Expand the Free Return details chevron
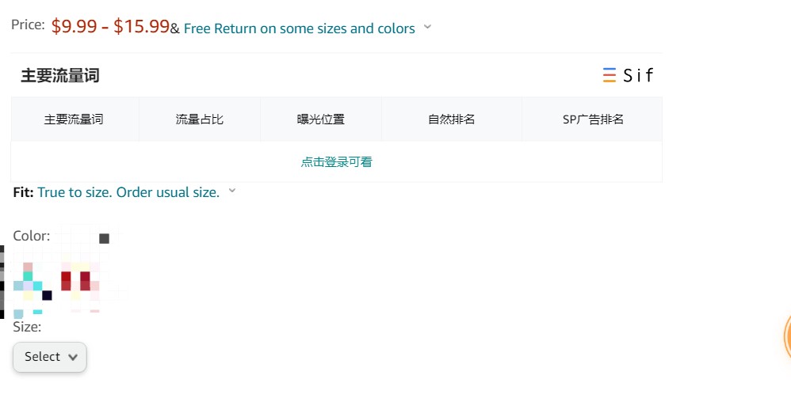The width and height of the screenshot is (791, 398). pyautogui.click(x=427, y=27)
